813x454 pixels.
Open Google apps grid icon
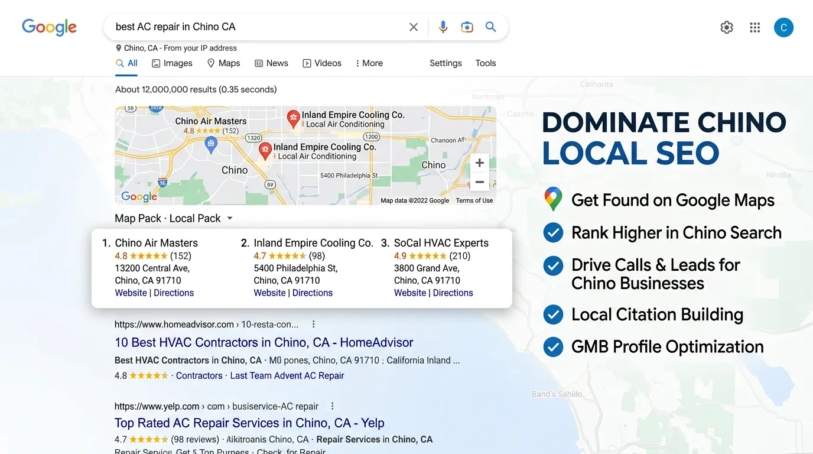[x=755, y=27]
